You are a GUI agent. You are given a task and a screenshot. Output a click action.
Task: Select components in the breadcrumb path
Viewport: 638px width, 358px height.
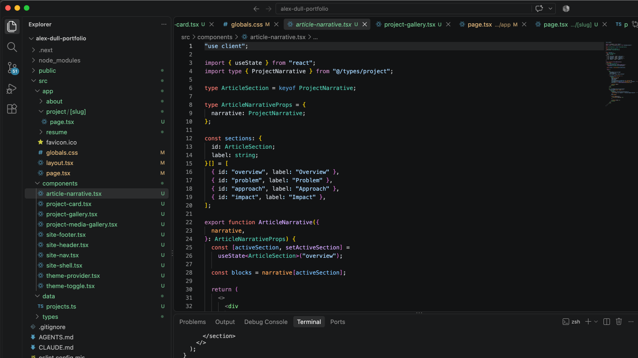(x=215, y=37)
